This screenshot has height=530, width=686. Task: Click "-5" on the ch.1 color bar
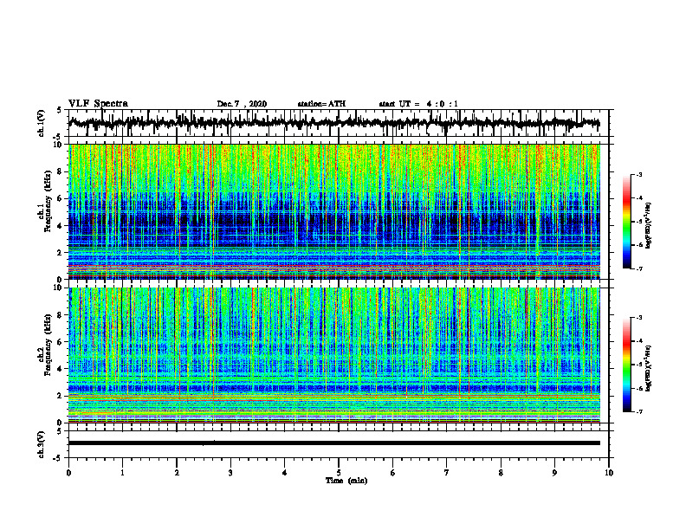(638, 222)
